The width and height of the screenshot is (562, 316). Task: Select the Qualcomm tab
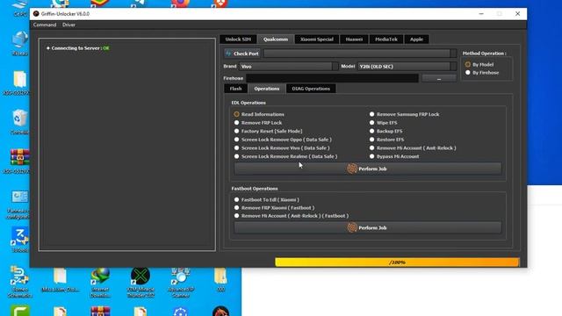click(x=275, y=39)
